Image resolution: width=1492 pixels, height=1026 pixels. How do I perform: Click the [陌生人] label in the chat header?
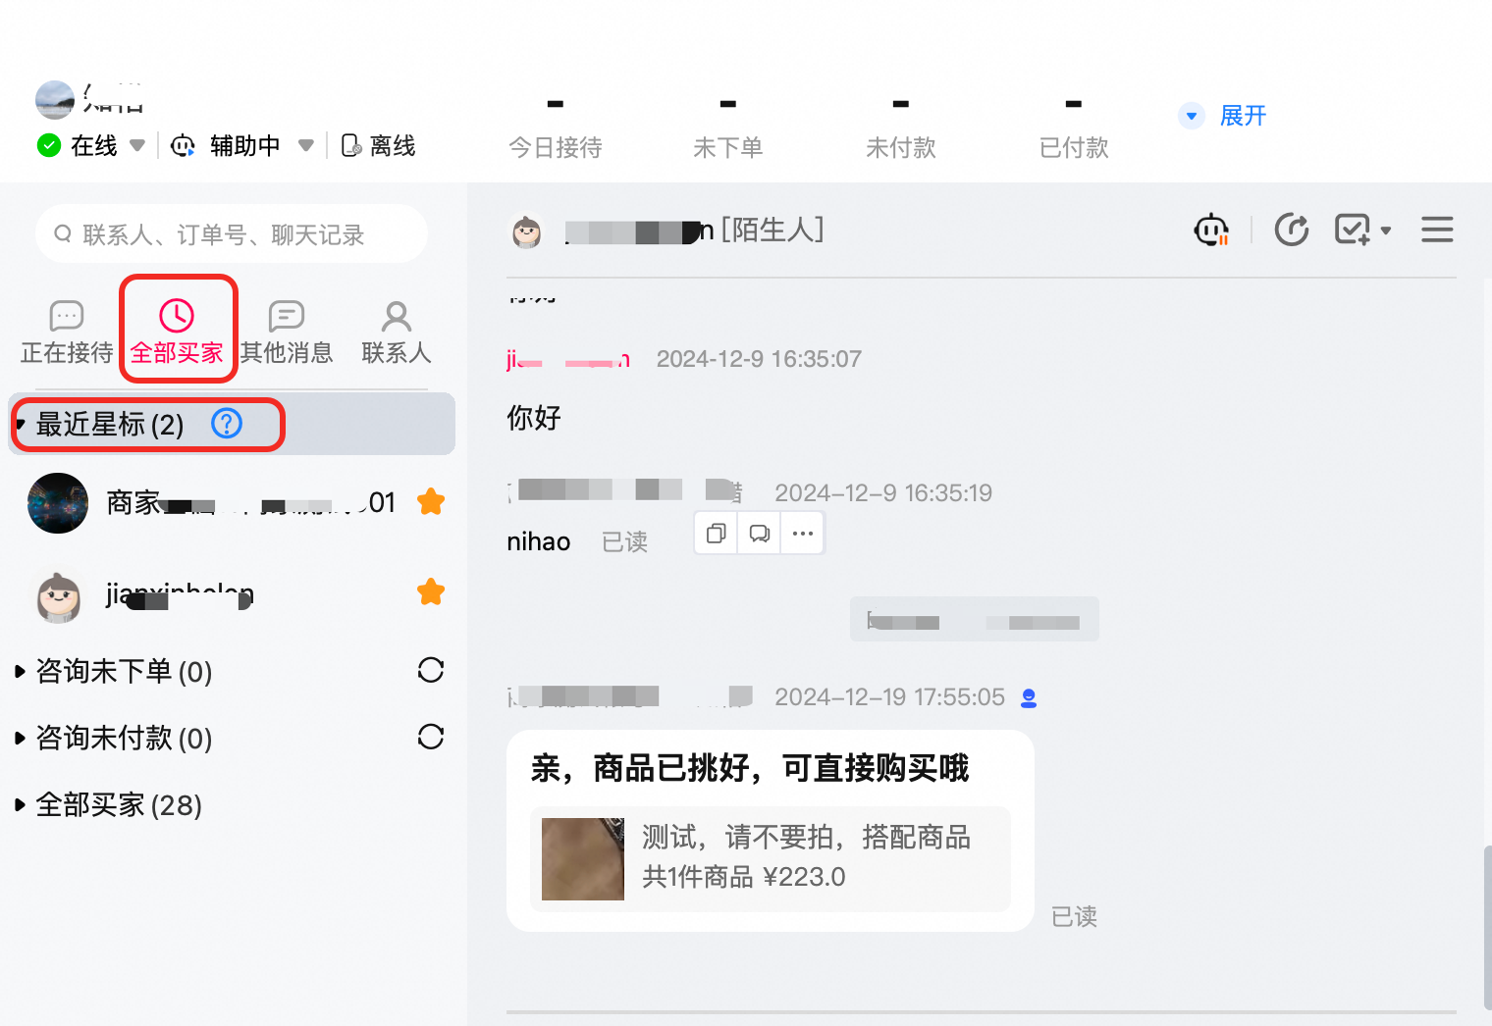(773, 230)
